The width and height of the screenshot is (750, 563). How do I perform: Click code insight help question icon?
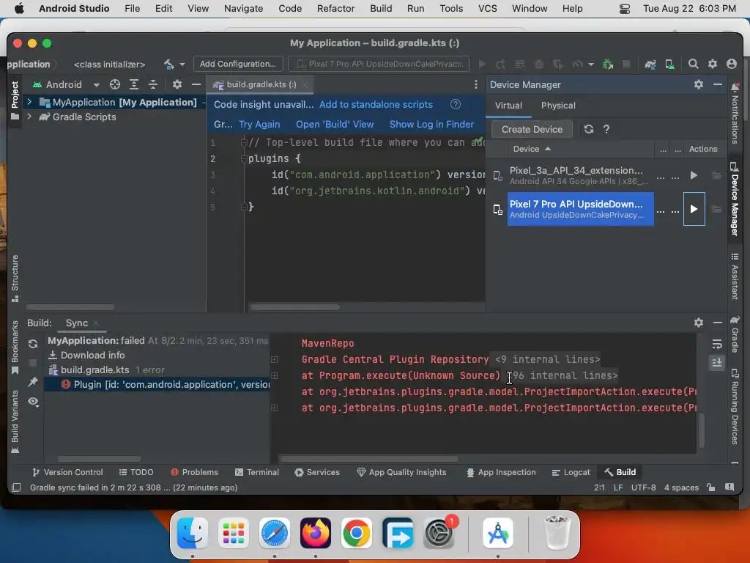click(456, 104)
